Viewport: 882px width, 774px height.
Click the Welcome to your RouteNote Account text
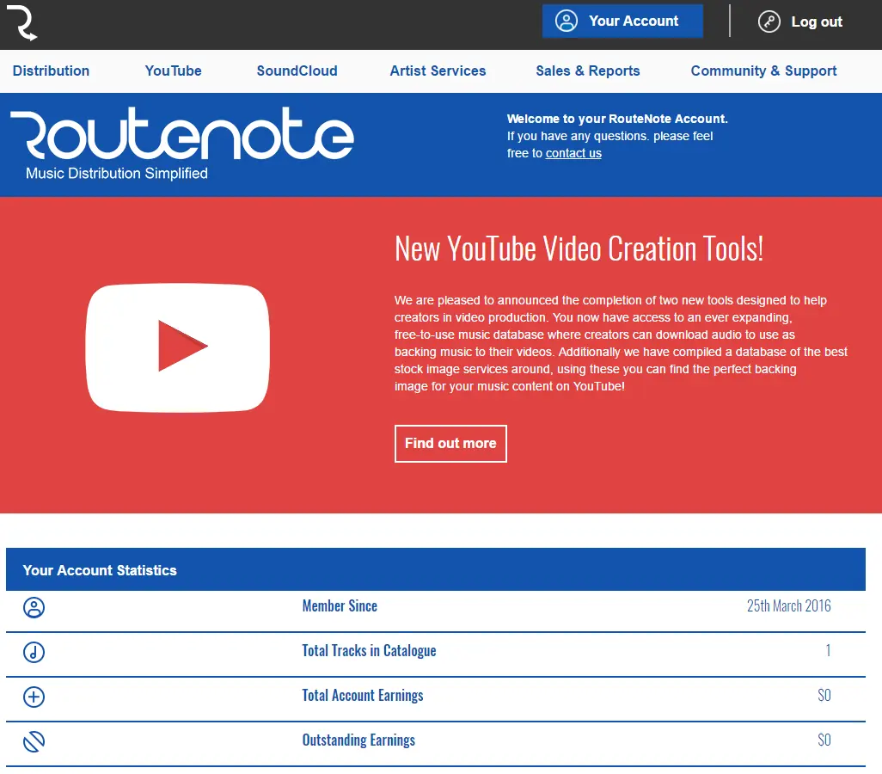coord(617,119)
